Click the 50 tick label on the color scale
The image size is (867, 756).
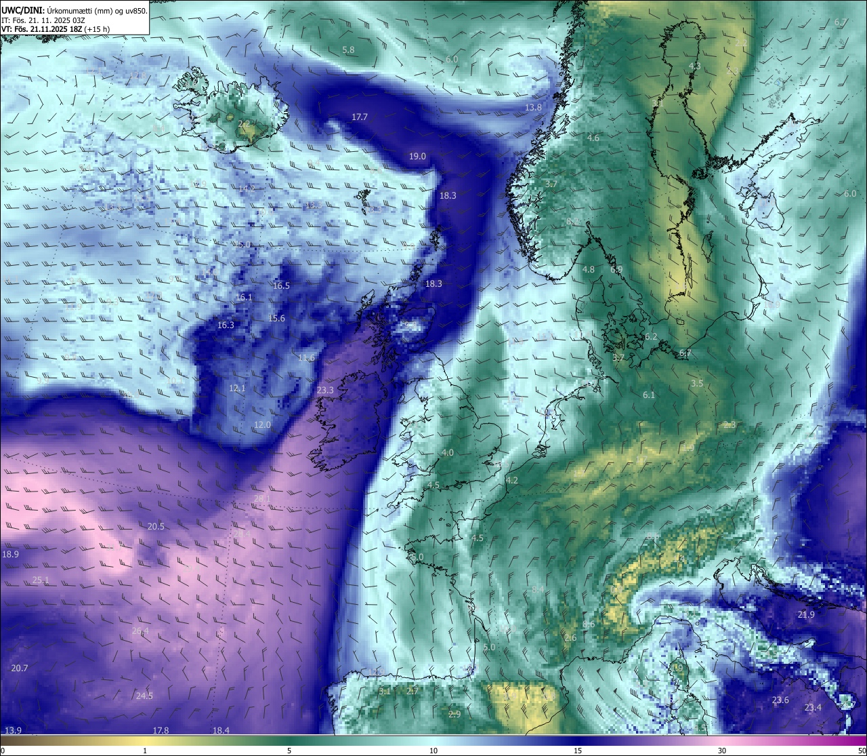point(862,751)
